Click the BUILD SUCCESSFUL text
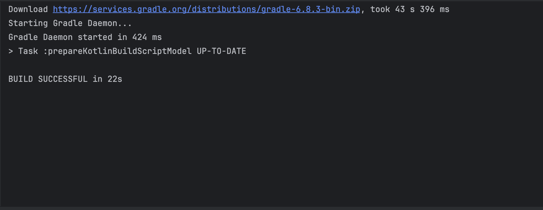543x210 pixels. (x=48, y=79)
